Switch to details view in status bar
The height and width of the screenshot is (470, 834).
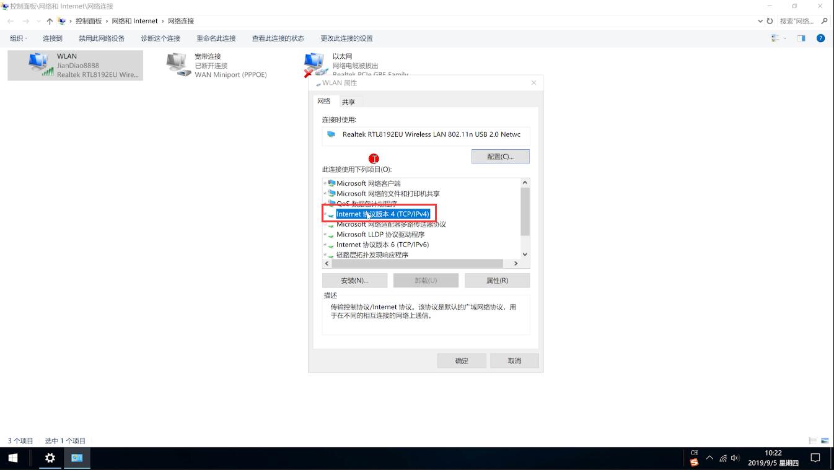pos(812,441)
